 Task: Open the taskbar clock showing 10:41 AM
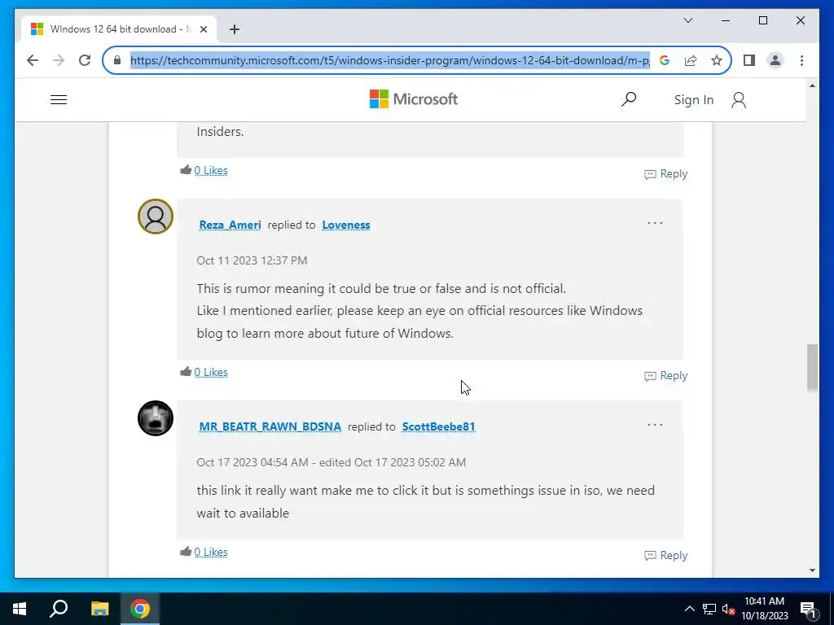coord(764,609)
